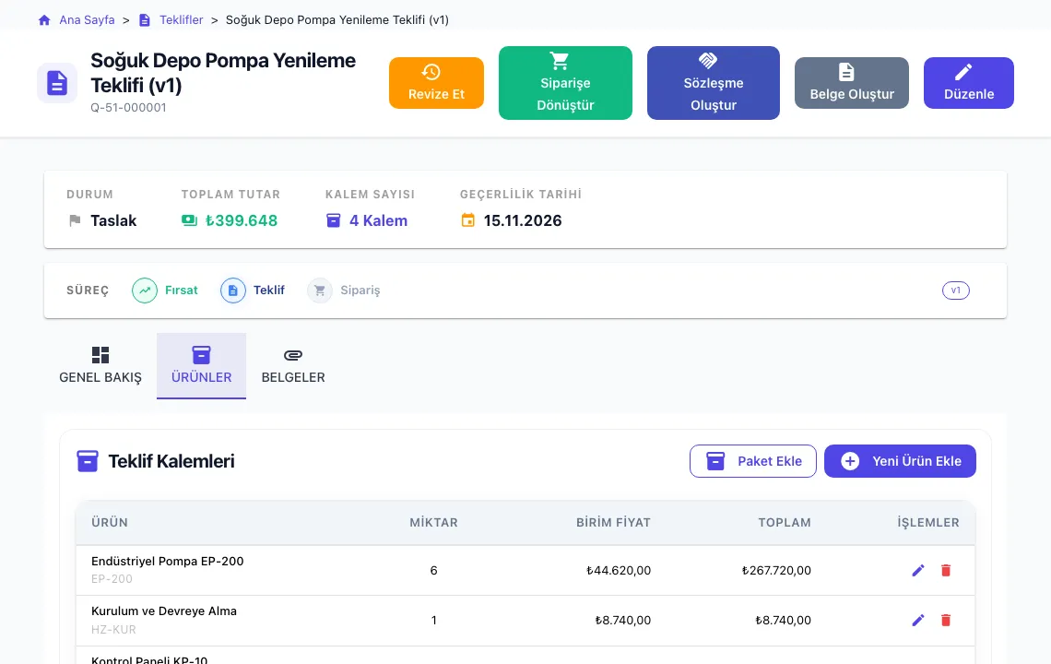The height and width of the screenshot is (664, 1051).
Task: Add product with Yeni Ürün Ekle button
Action: click(900, 461)
